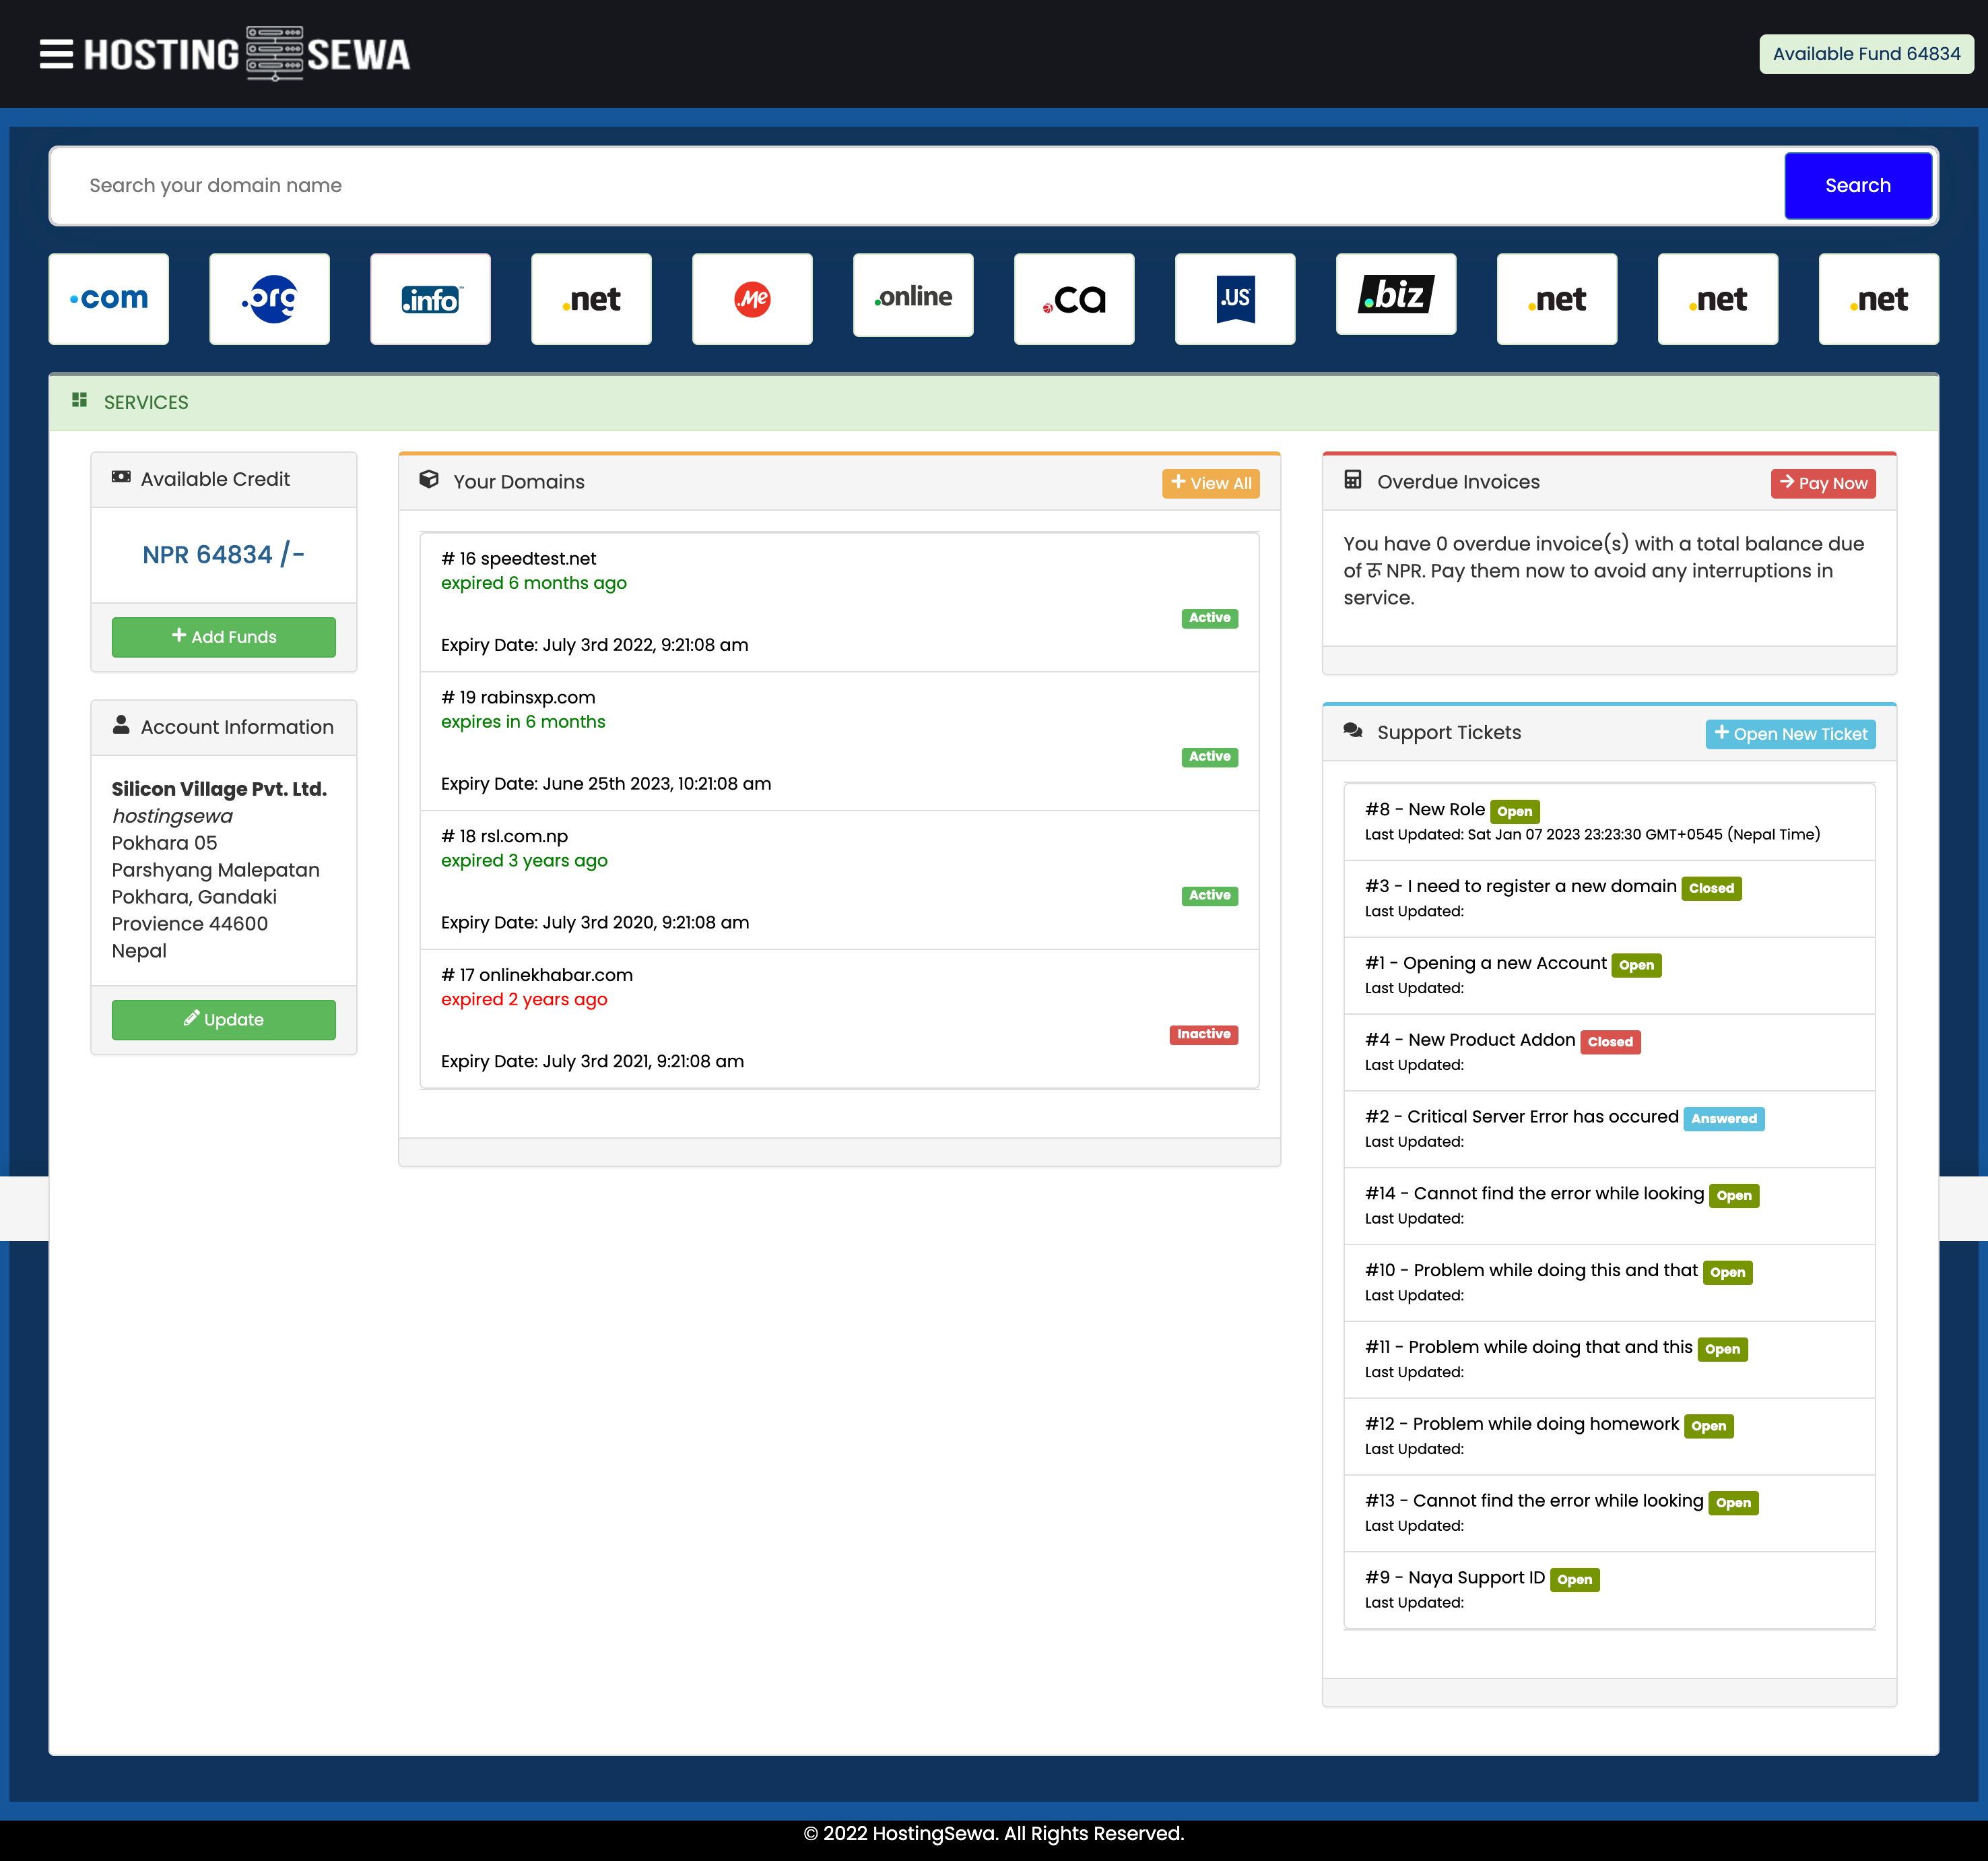Choose the .US domain logo
The image size is (1988, 1861).
point(1235,298)
